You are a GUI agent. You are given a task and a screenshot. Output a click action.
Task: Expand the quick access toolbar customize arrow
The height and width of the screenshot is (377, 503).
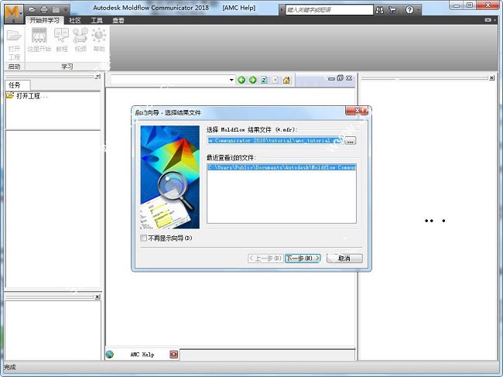click(66, 9)
